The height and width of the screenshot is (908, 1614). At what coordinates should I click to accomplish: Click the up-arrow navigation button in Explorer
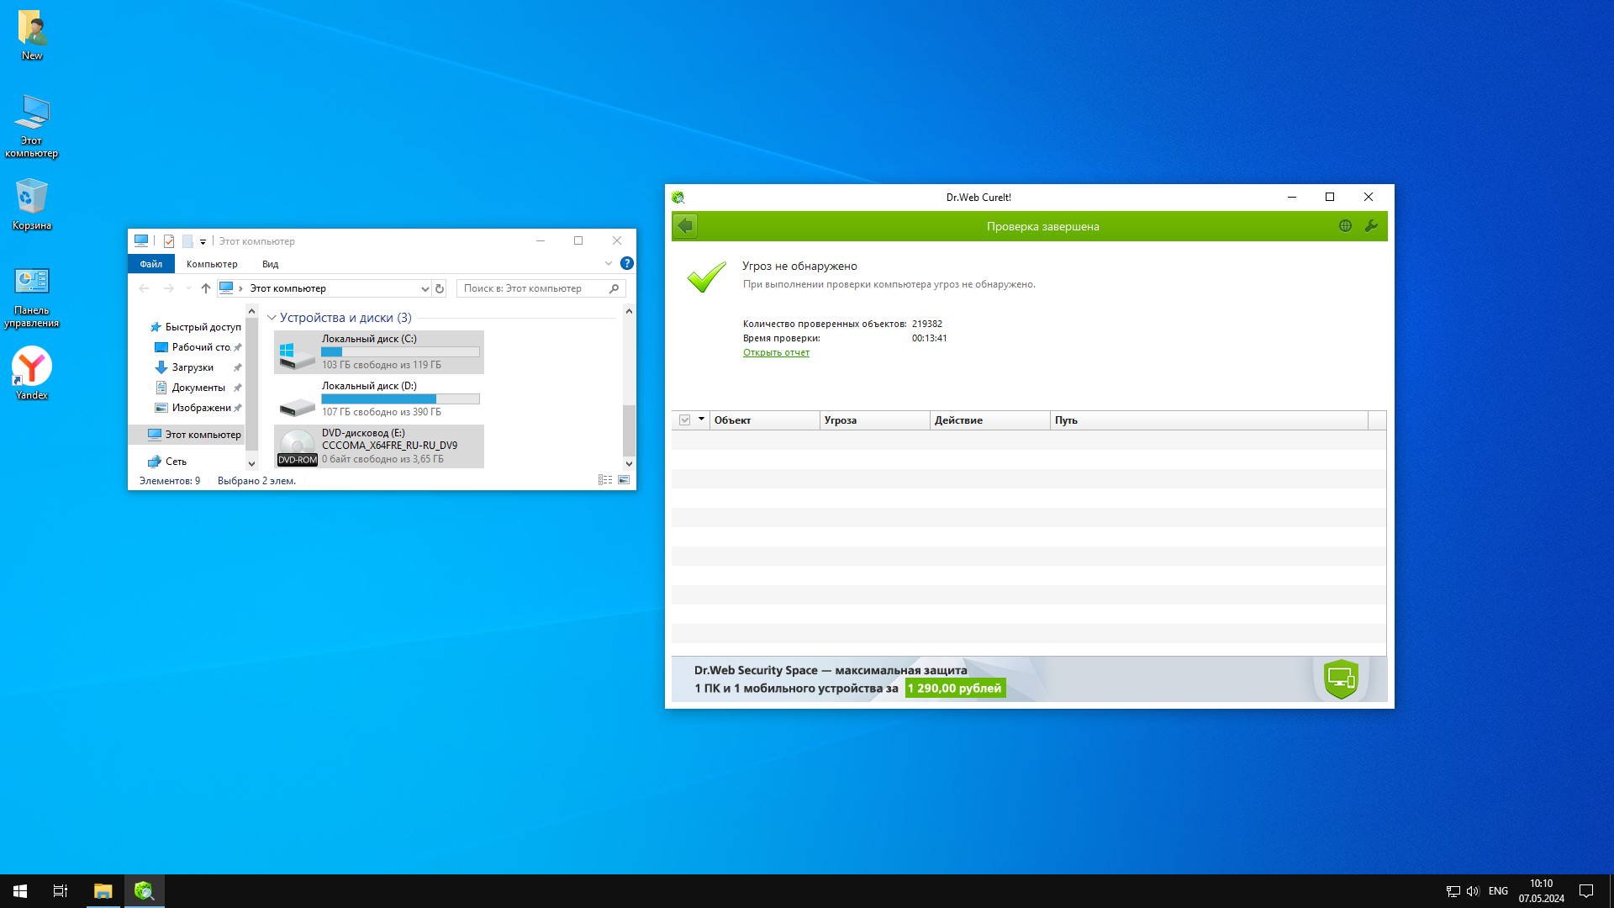tap(206, 288)
